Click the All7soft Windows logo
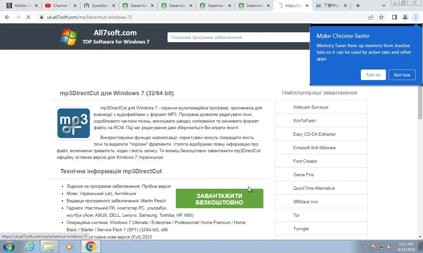Image resolution: width=423 pixels, height=253 pixels. 69,37
